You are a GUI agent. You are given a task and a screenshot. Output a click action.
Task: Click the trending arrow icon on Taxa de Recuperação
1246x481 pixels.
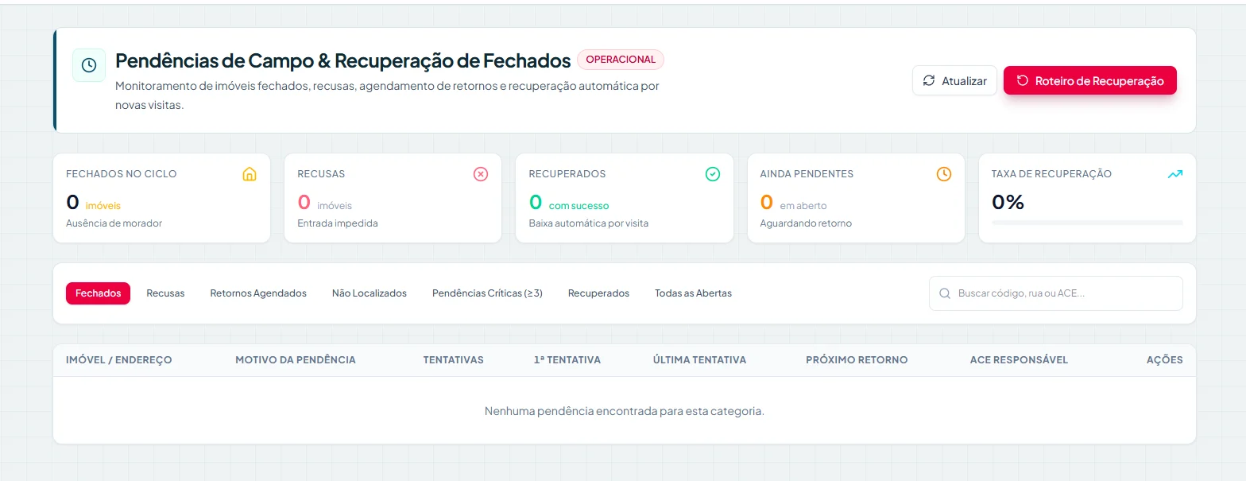1175,174
